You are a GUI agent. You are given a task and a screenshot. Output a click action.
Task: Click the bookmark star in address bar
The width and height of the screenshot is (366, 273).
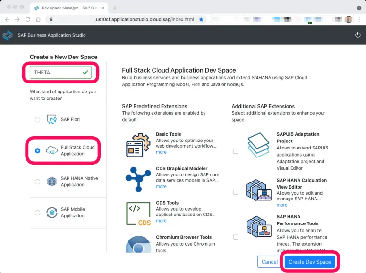point(201,20)
